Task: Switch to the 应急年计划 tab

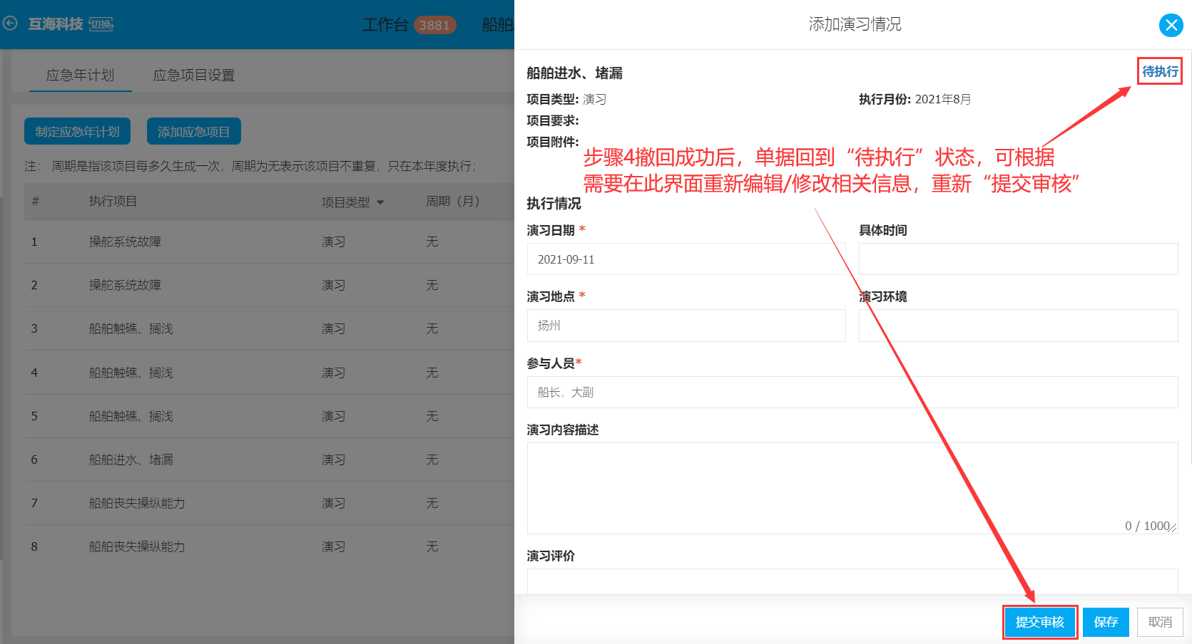Action: [x=80, y=75]
